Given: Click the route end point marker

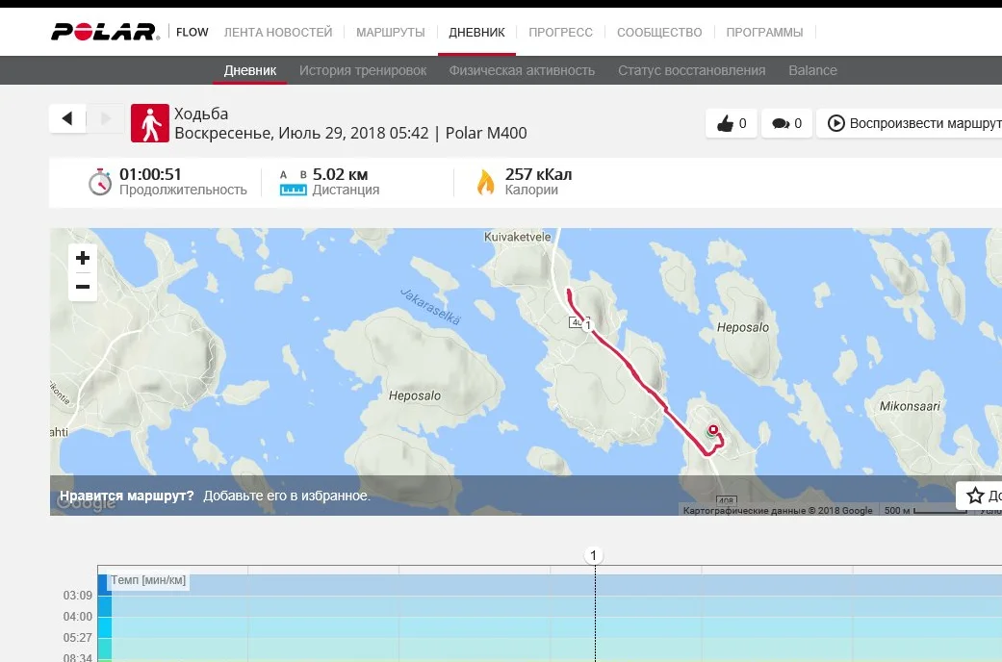Looking at the screenshot, I should (713, 429).
